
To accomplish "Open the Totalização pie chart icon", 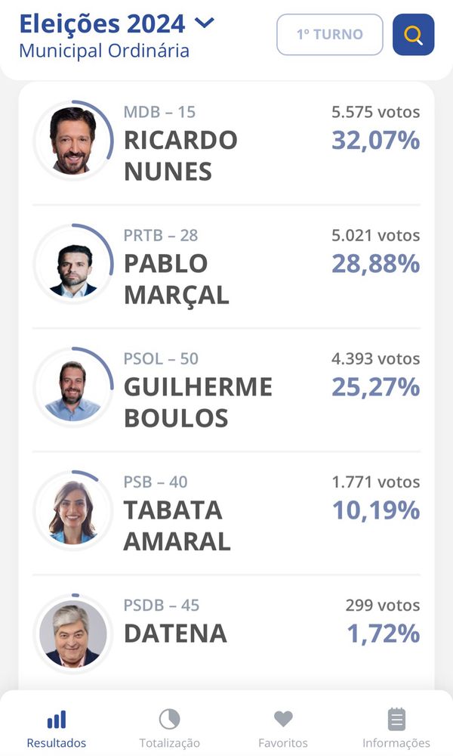I will tap(169, 720).
